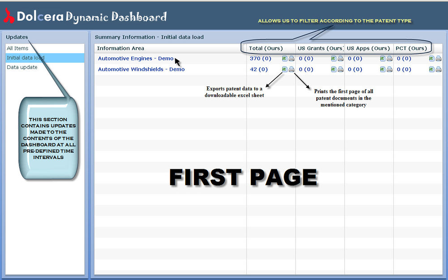Print Automotive Engines US Apps documents
The image size is (448, 280).
pyautogui.click(x=389, y=58)
